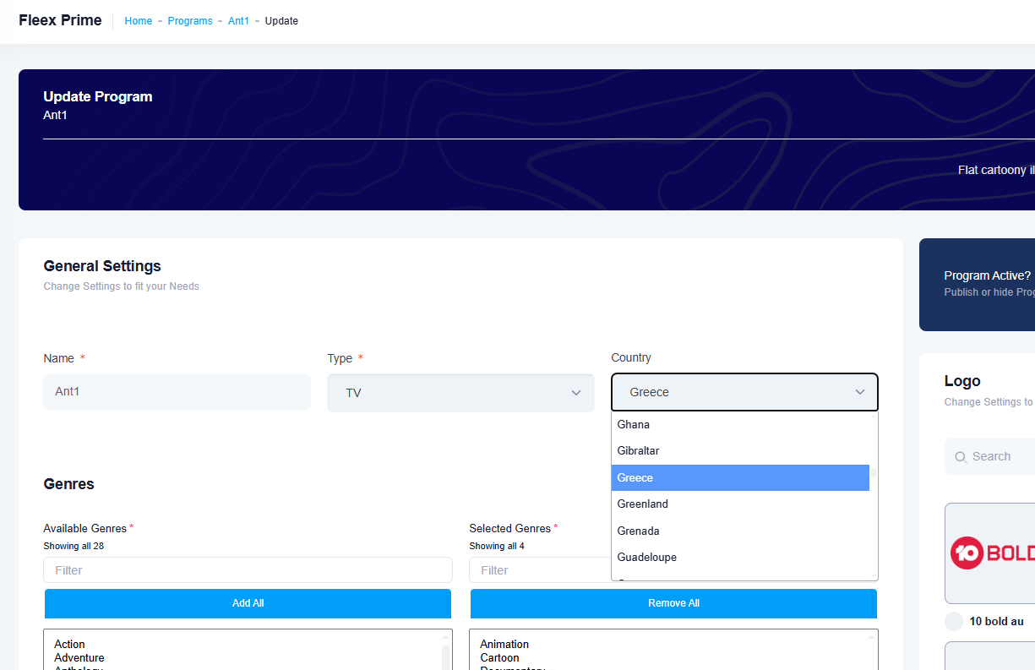This screenshot has height=670, width=1035.
Task: Pick the 10 BOLD logo thumbnail
Action: point(990,553)
